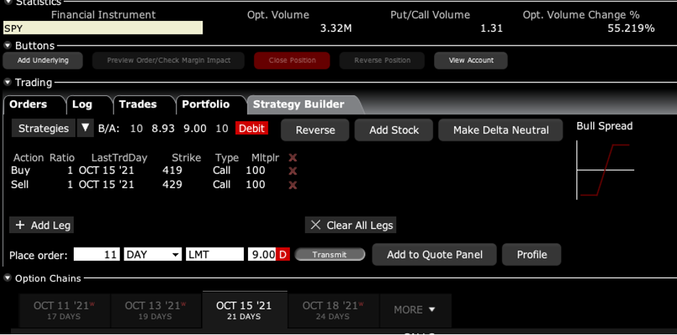
Task: Open the Trades tab
Action: point(137,105)
